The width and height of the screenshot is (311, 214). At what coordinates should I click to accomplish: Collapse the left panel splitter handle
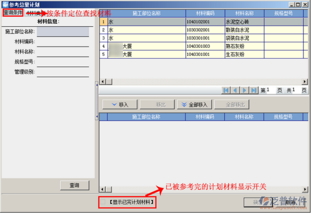point(97,100)
